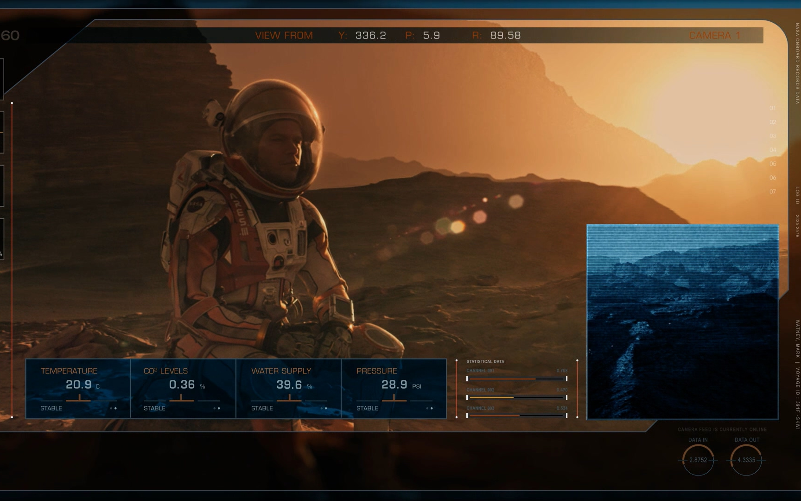Choose log entry 06
Screen dimensions: 801x501
(x=773, y=178)
